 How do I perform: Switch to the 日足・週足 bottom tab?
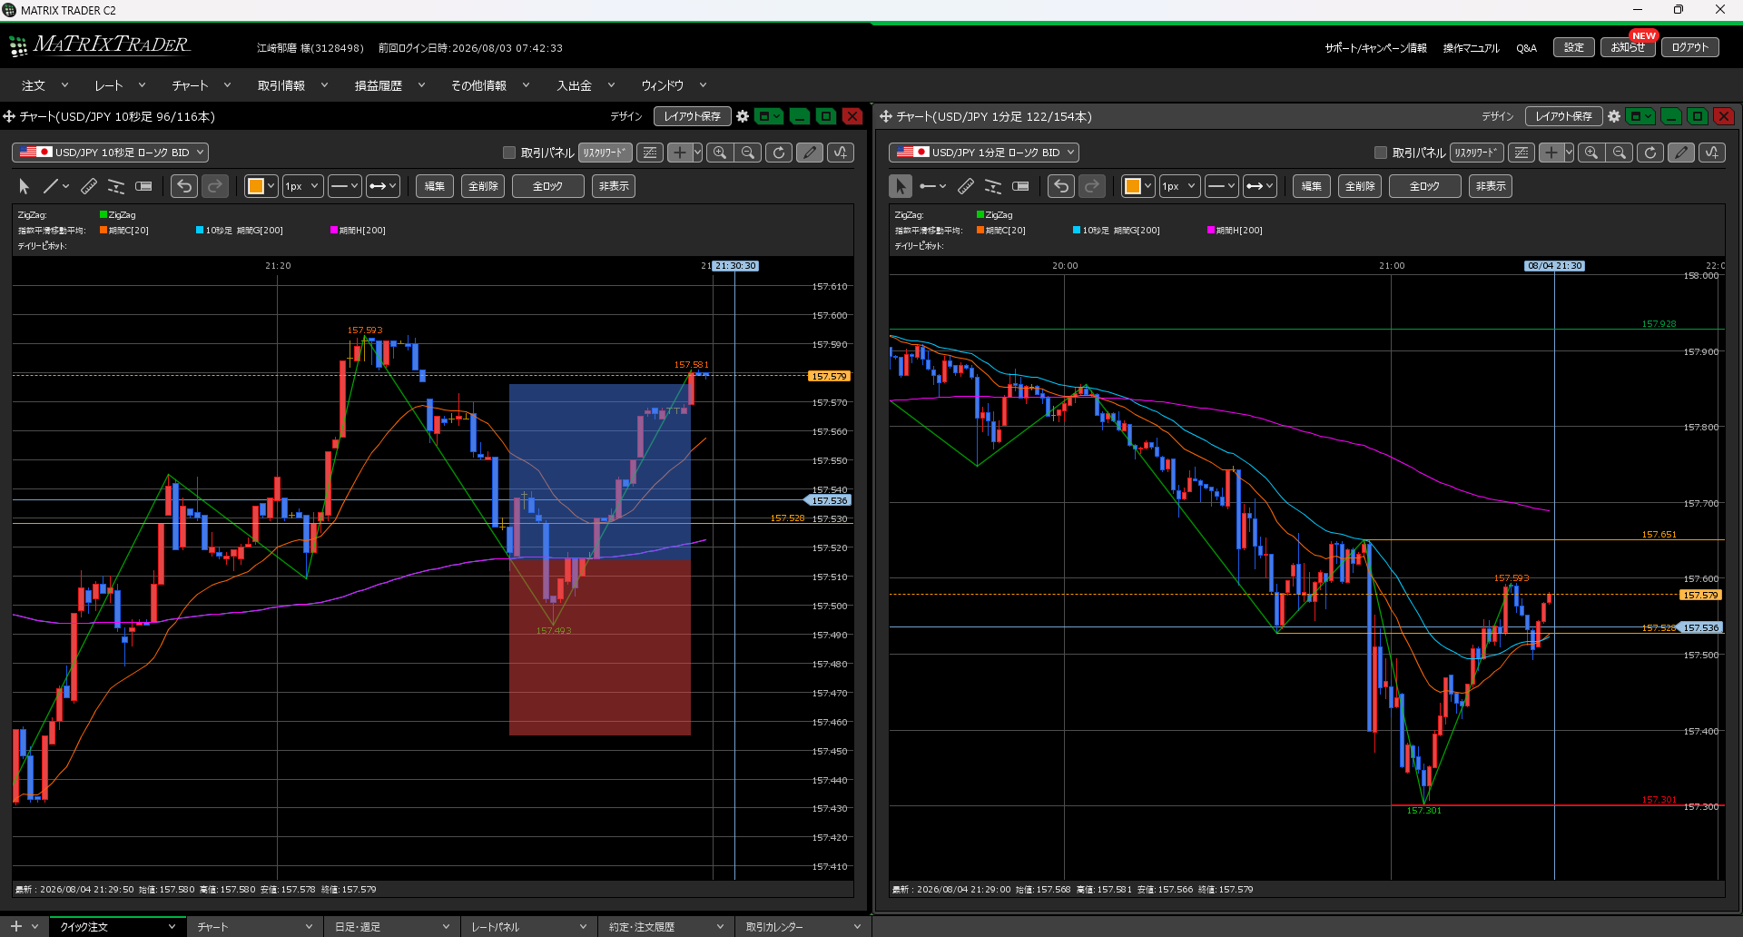click(391, 927)
